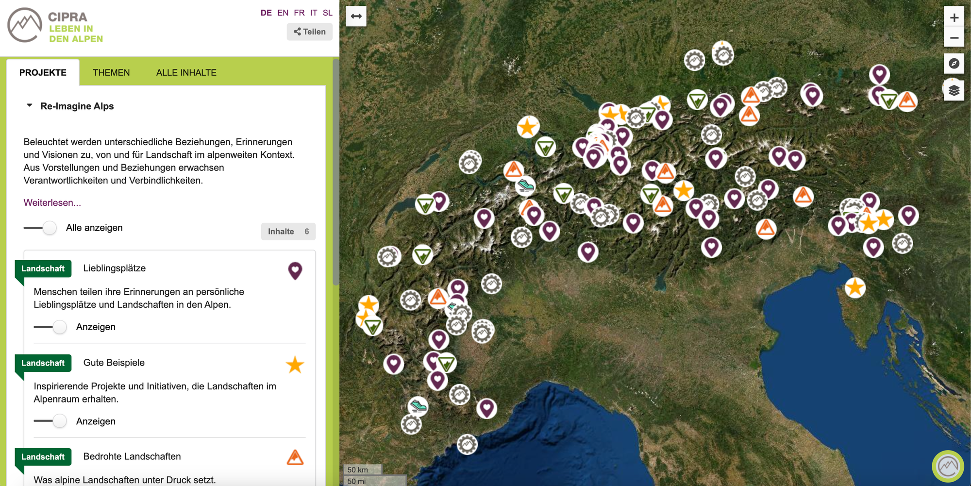Enable Anzeigen for Gute Beispiele
This screenshot has width=971, height=486.
pos(50,421)
